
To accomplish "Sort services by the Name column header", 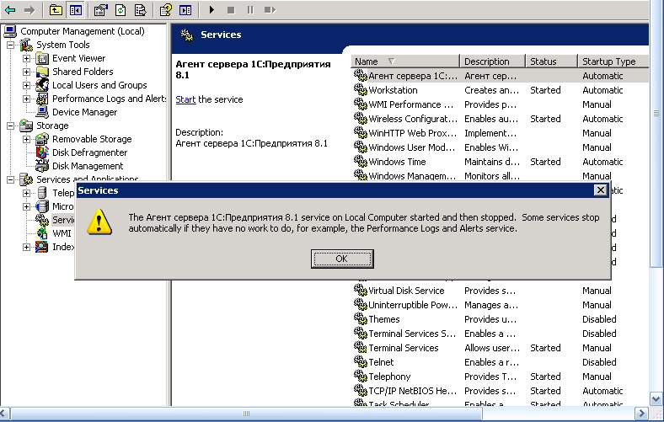I will 405,61.
